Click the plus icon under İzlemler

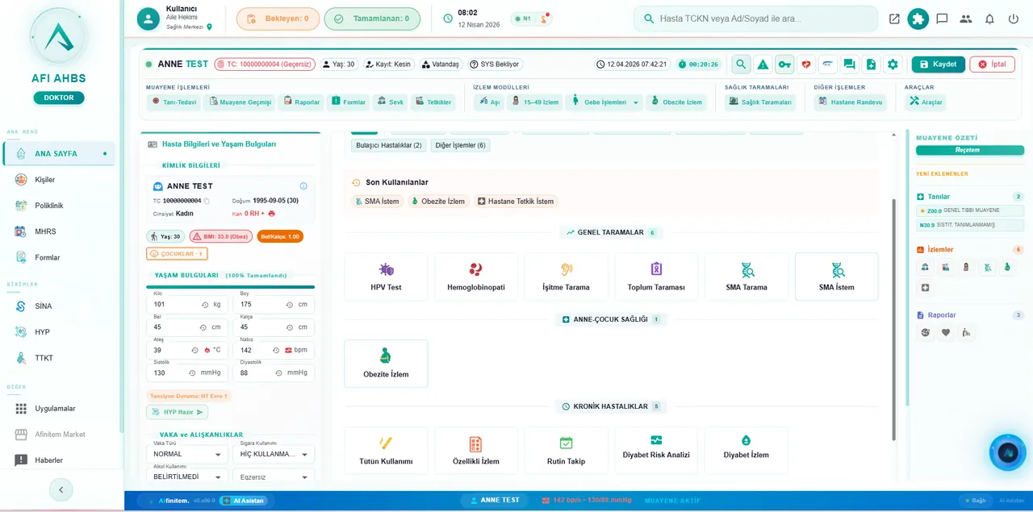[x=926, y=288]
